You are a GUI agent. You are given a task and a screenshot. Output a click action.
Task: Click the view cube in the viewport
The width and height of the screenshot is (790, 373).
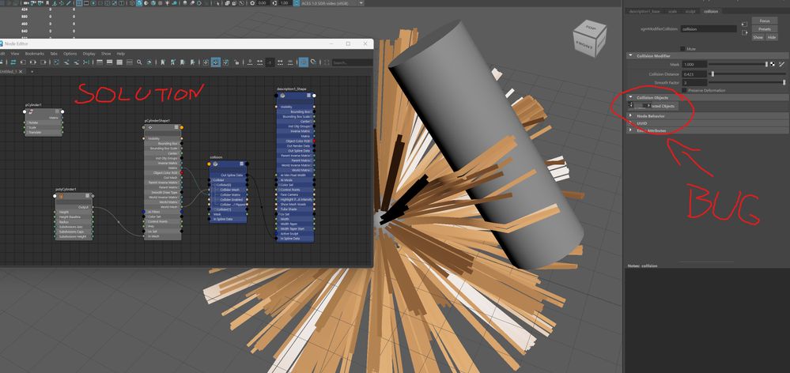point(588,40)
